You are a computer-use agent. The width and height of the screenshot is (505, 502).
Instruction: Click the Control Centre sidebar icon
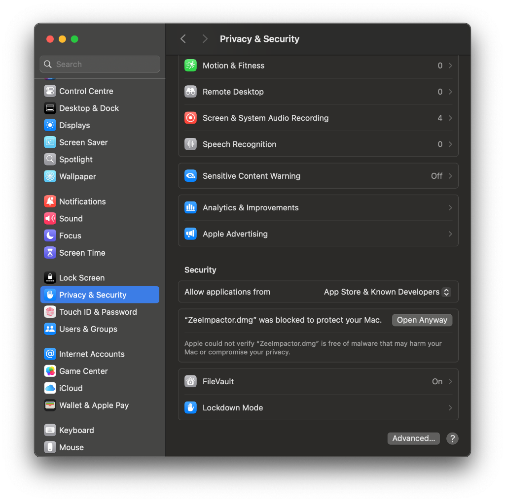(50, 91)
